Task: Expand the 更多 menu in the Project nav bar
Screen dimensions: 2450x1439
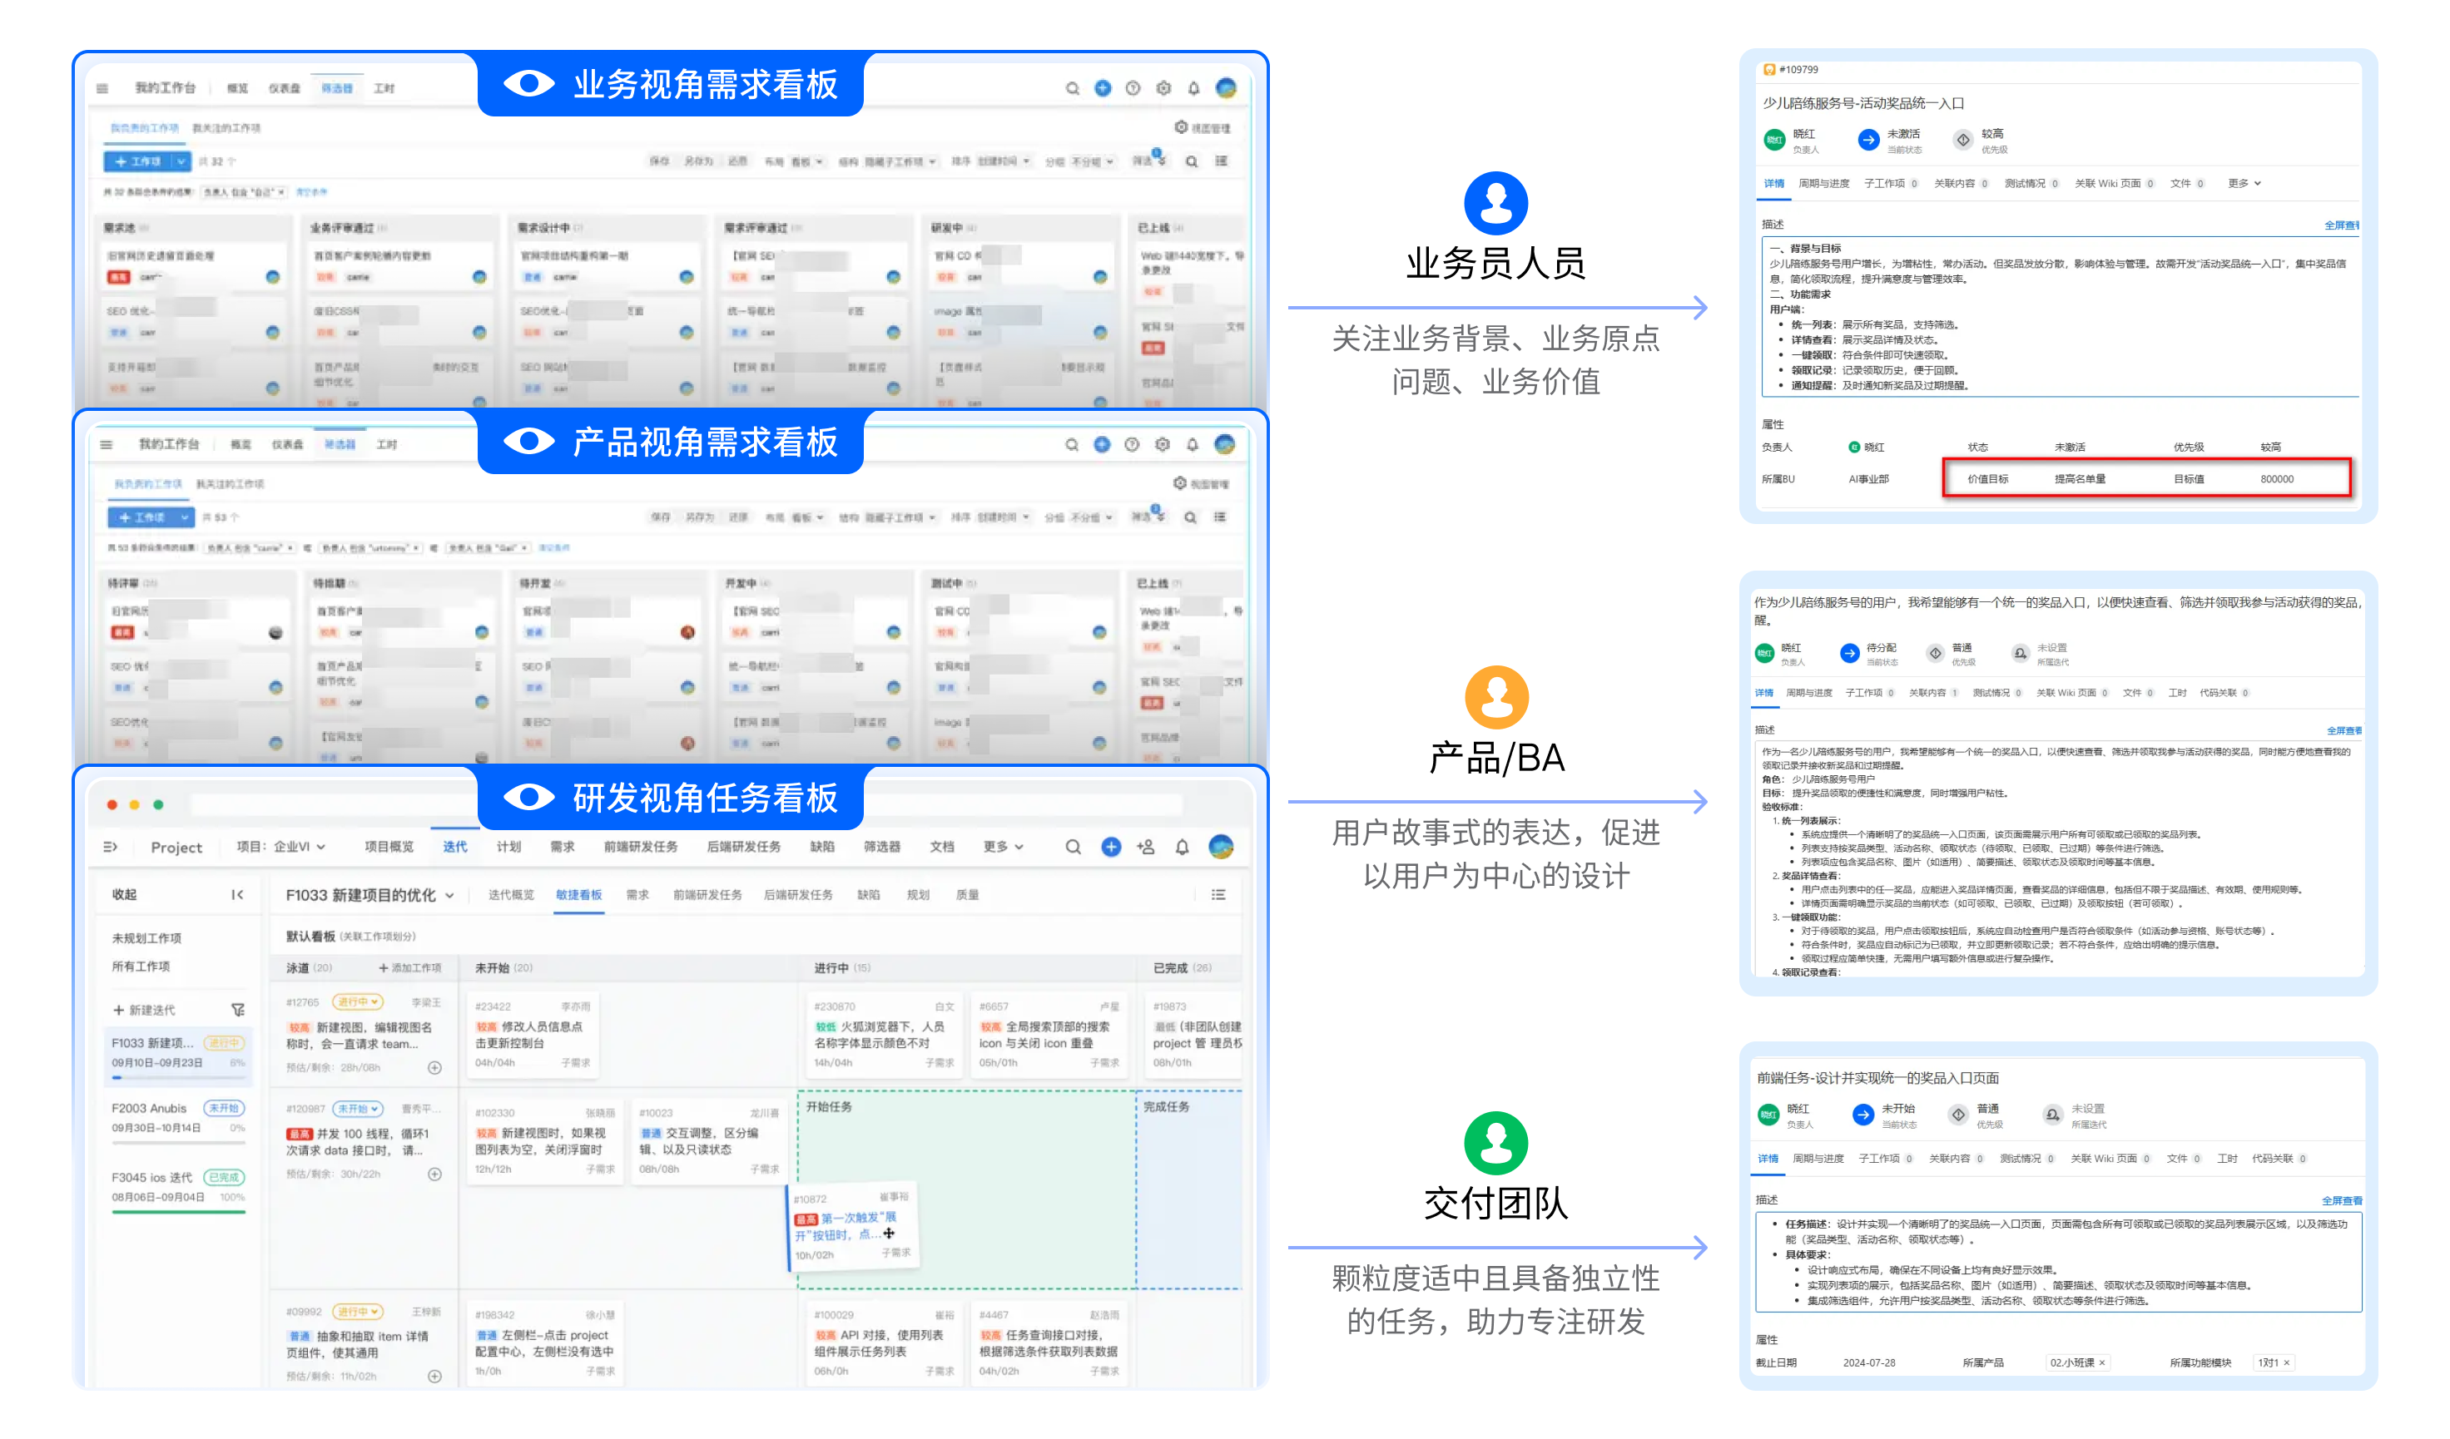Action: coord(1004,846)
